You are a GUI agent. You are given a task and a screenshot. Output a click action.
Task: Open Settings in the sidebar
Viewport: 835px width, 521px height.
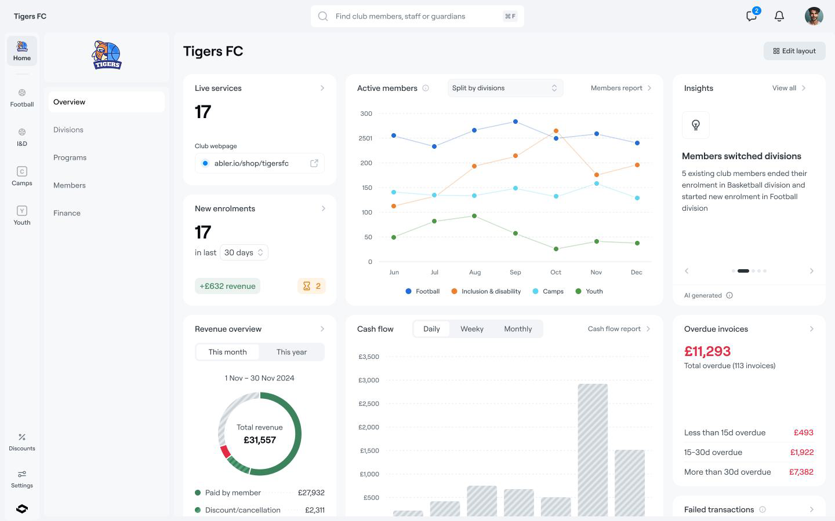[x=22, y=479]
